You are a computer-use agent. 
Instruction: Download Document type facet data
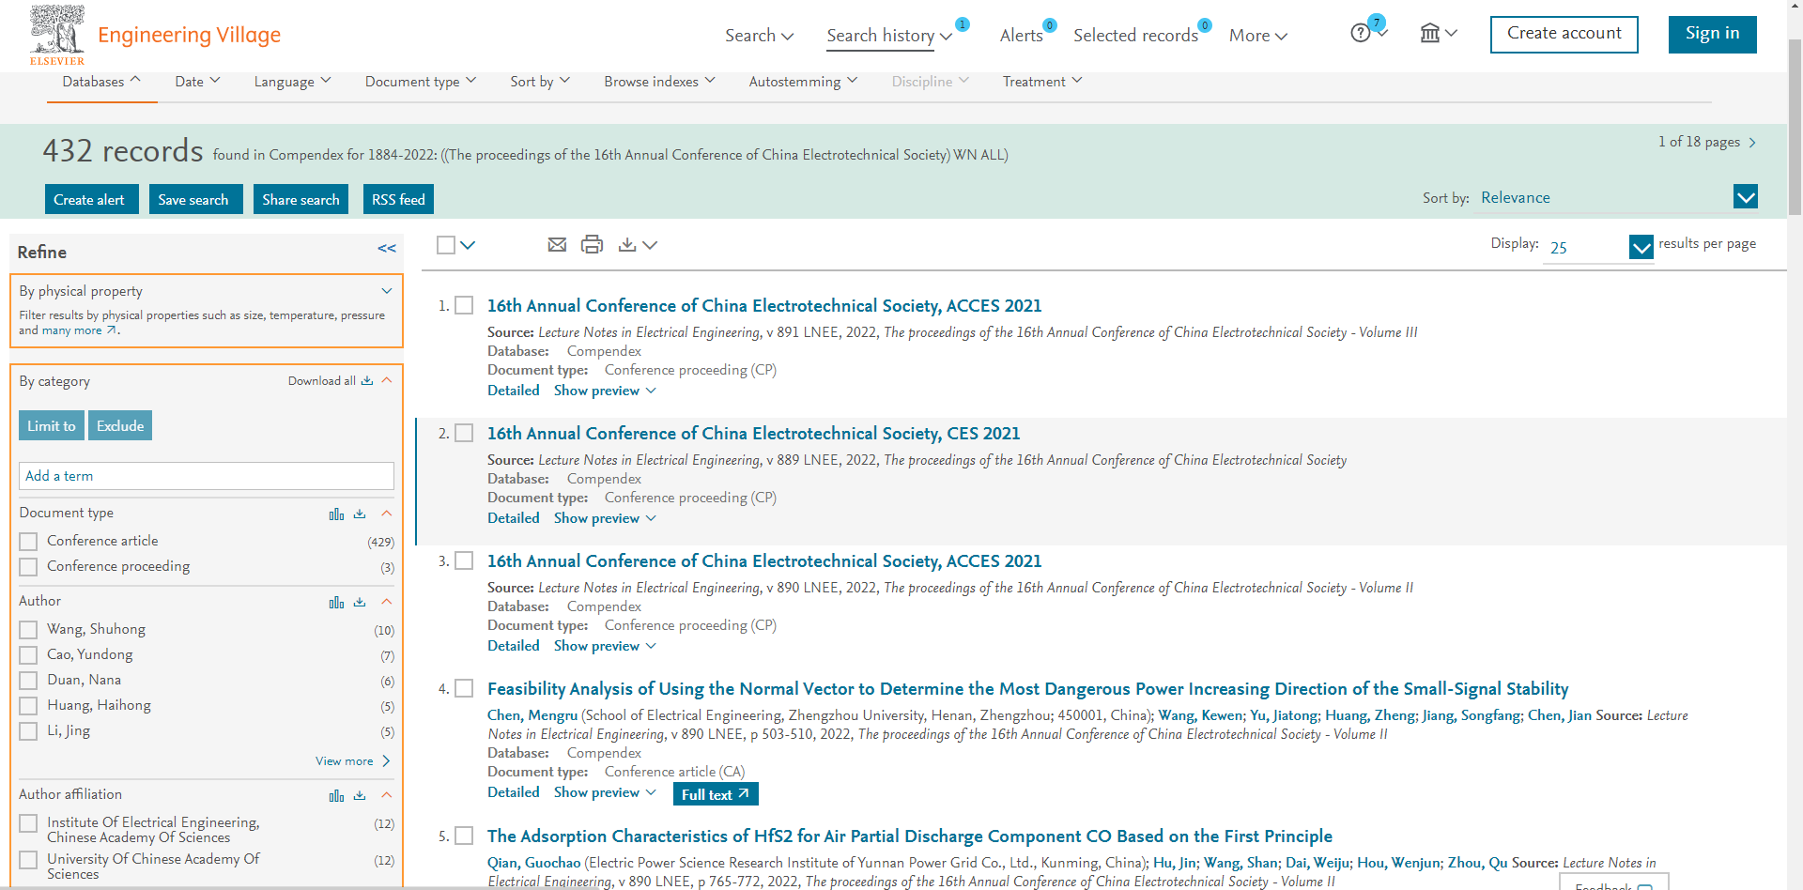(360, 514)
